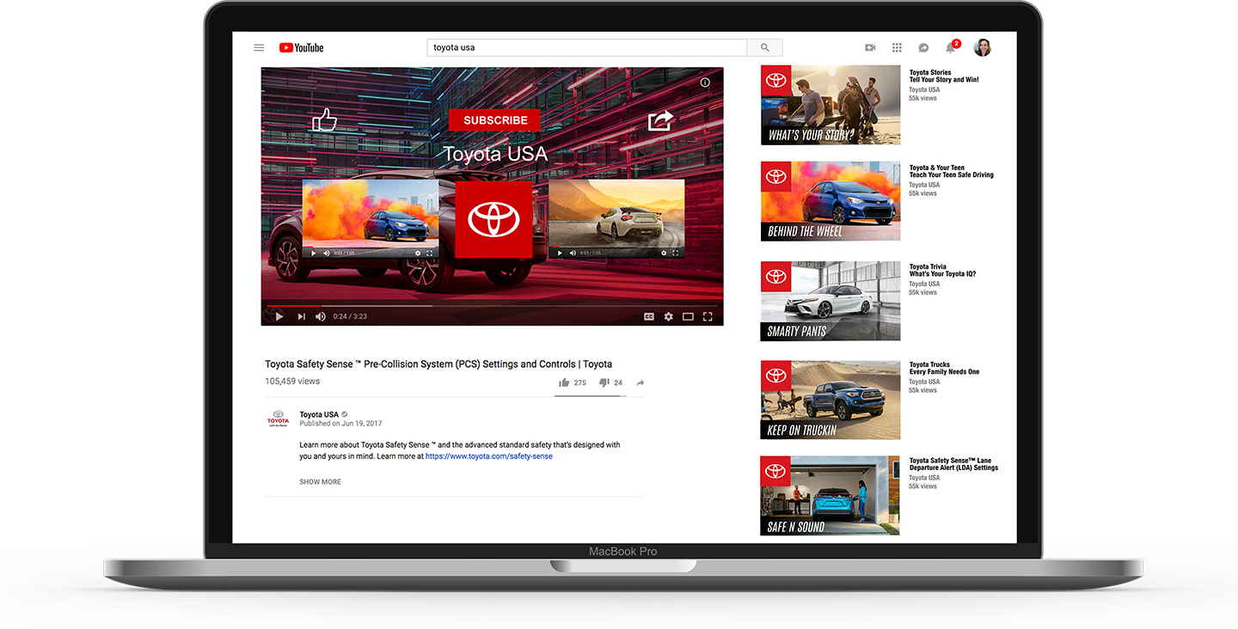Open the user avatar account menu
Screen dimensions: 1238x629
[x=982, y=48]
